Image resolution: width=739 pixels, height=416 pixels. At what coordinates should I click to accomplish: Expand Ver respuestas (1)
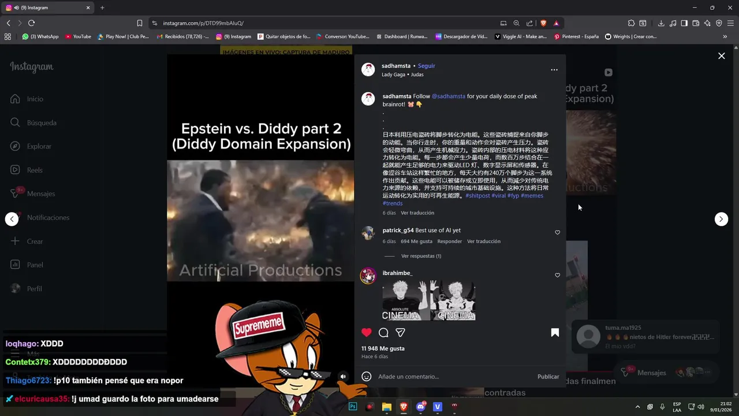click(x=421, y=256)
